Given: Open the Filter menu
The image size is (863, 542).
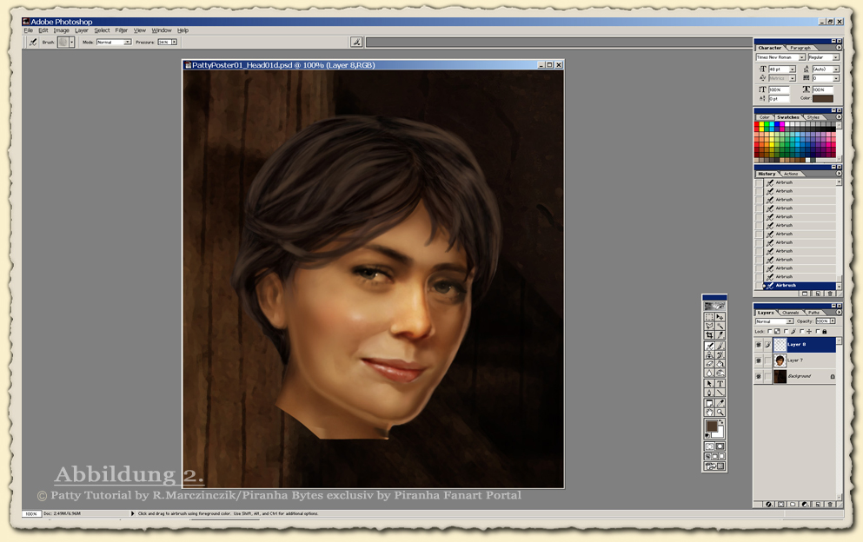Looking at the screenshot, I should point(121,30).
